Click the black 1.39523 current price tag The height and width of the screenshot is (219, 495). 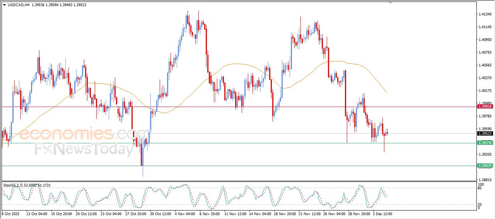point(485,134)
